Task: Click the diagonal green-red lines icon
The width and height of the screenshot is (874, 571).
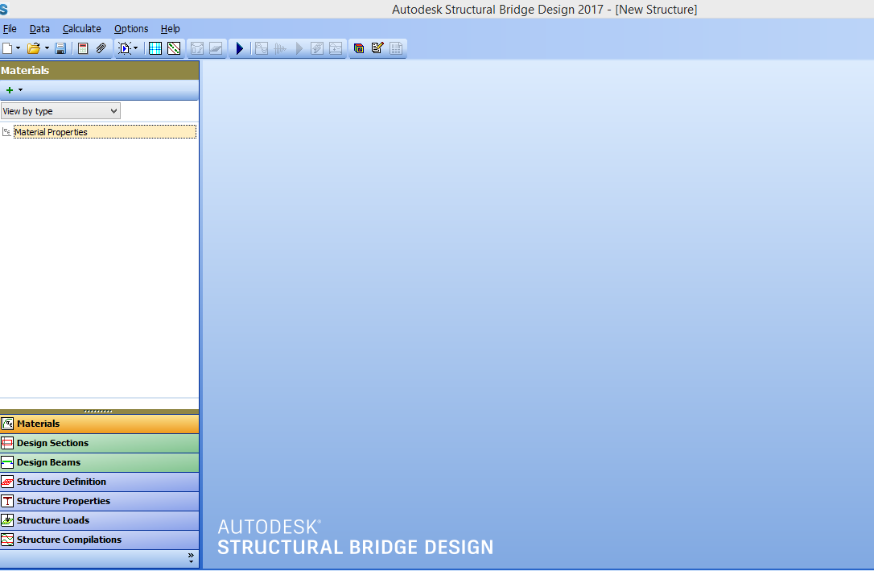Action: click(174, 48)
